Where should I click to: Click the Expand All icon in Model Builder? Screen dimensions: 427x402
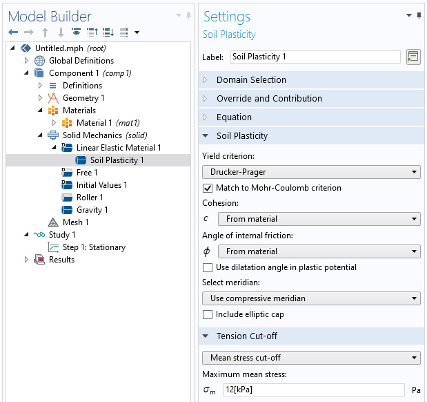coord(108,32)
